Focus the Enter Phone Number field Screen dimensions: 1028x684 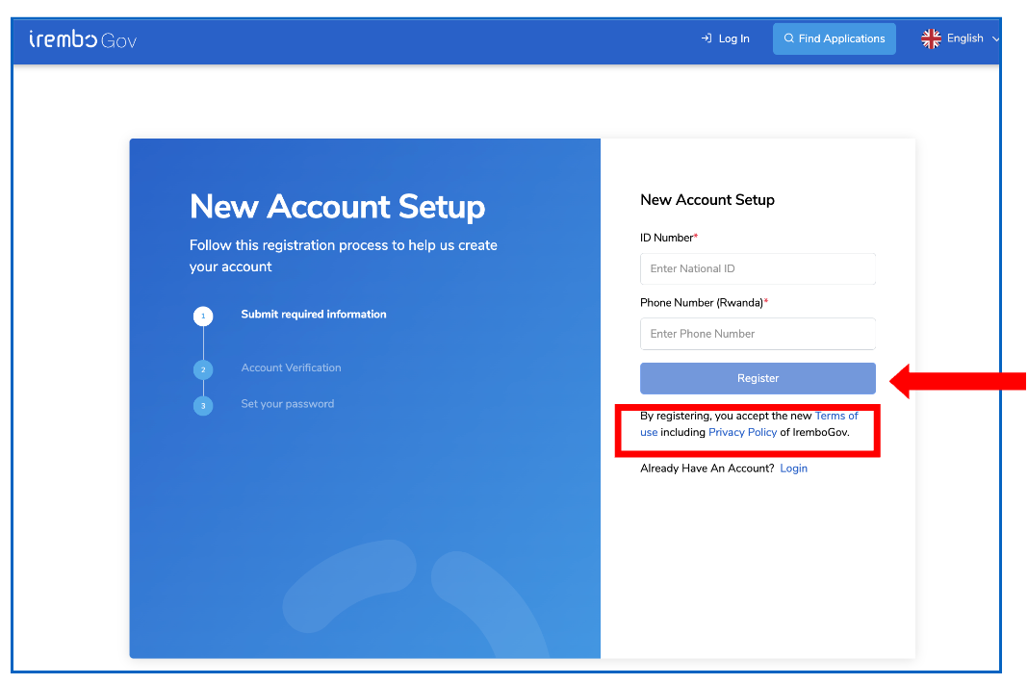click(758, 334)
